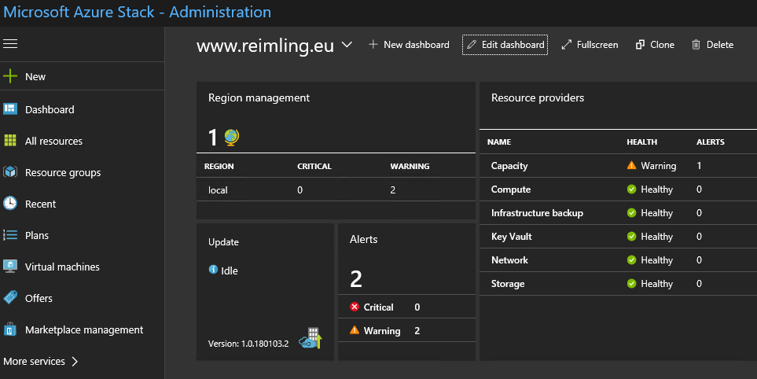Select the Capacity resource provider name
The width and height of the screenshot is (757, 379).
point(509,166)
